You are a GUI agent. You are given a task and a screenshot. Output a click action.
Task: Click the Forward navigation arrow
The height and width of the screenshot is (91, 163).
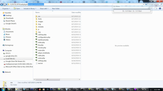[x=5, y=5]
